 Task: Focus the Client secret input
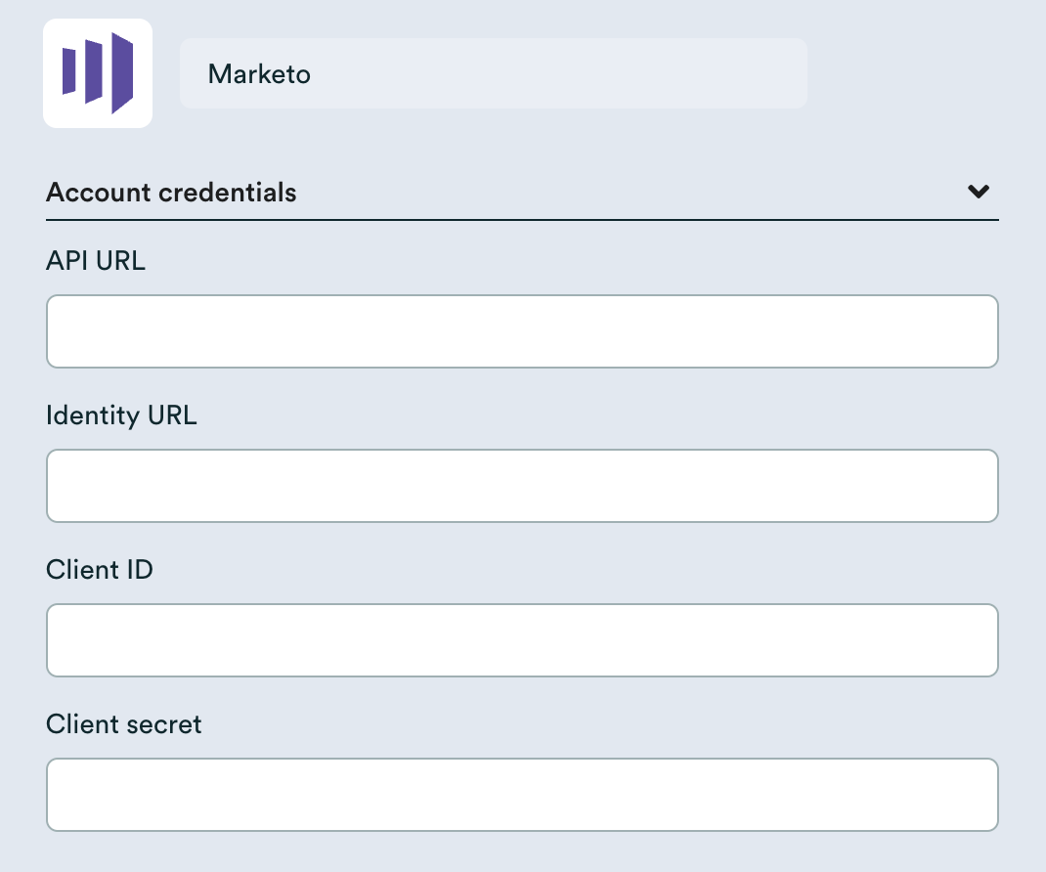coord(522,795)
